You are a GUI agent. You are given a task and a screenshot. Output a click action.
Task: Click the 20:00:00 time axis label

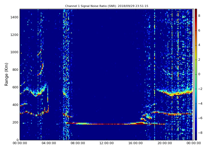165,143
